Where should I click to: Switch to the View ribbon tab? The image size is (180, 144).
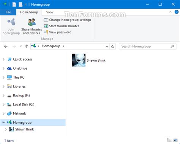50,12
